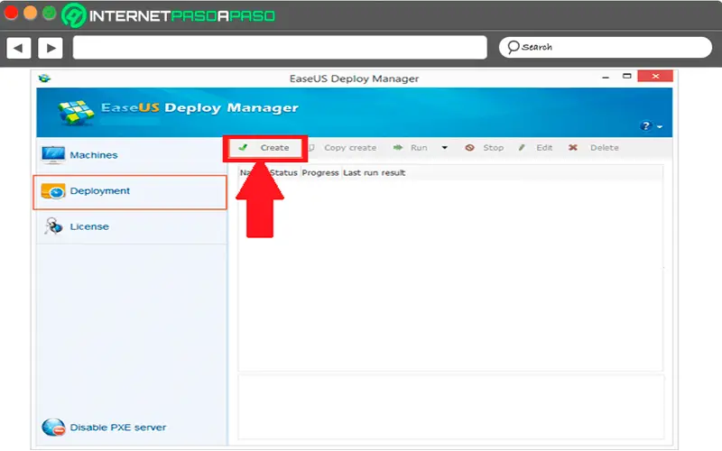Click the Machines monitor icon
Viewport: 722px width, 451px height.
click(x=53, y=154)
